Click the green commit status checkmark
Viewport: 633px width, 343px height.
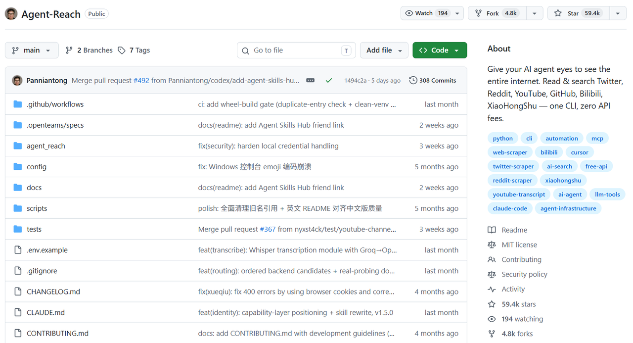[329, 80]
